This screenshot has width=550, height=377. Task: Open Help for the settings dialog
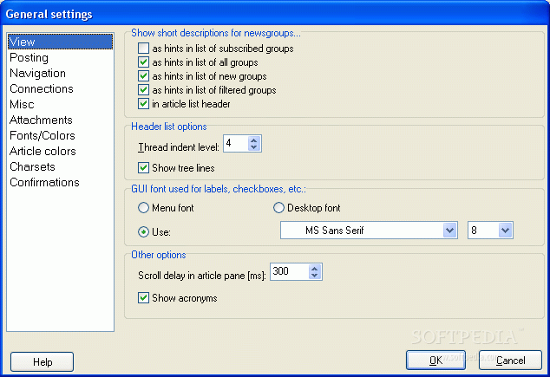coord(43,361)
